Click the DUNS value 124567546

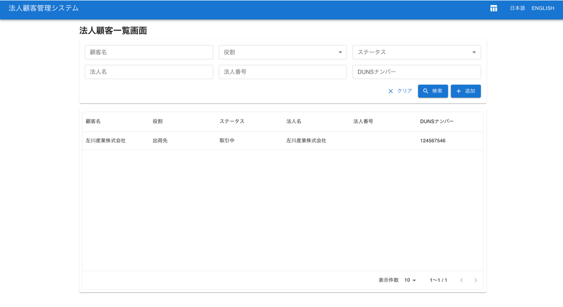433,141
